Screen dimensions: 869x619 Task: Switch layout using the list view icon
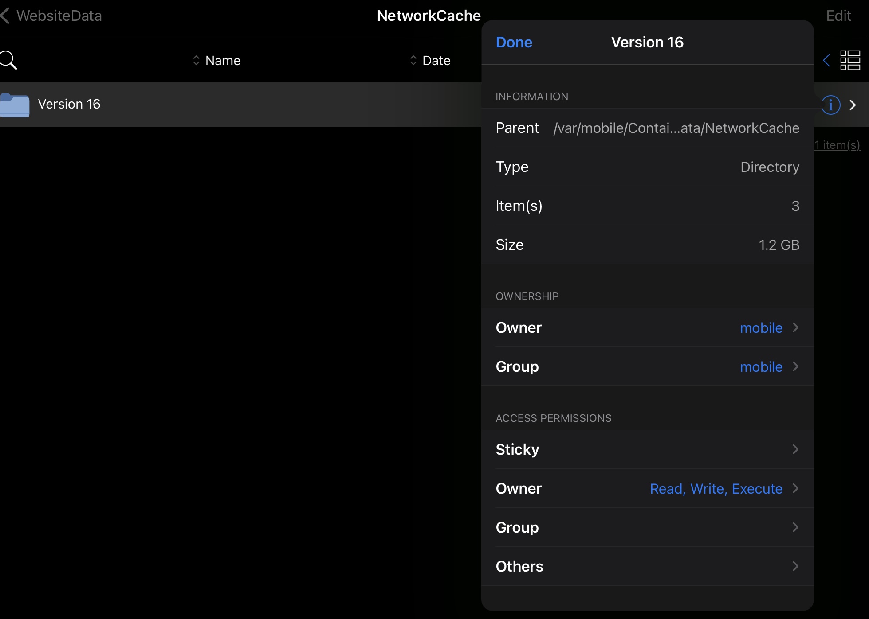pos(851,60)
